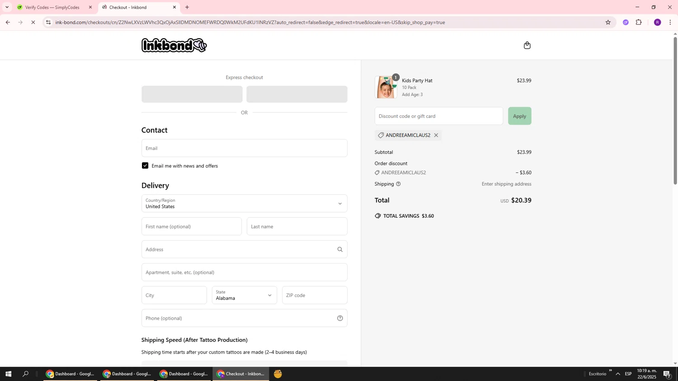Click the purple extension icon in toolbar

[x=626, y=22]
